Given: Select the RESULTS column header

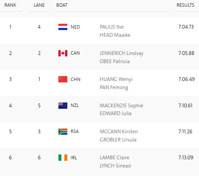Looking at the screenshot, I should click(185, 5).
